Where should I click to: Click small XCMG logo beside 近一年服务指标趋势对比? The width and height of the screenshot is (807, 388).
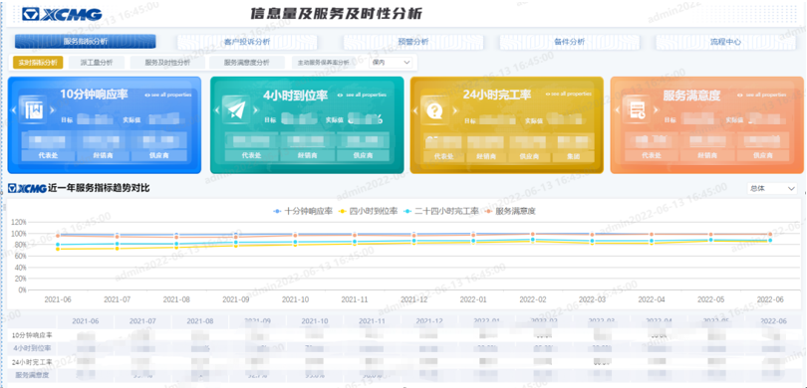[27, 189]
